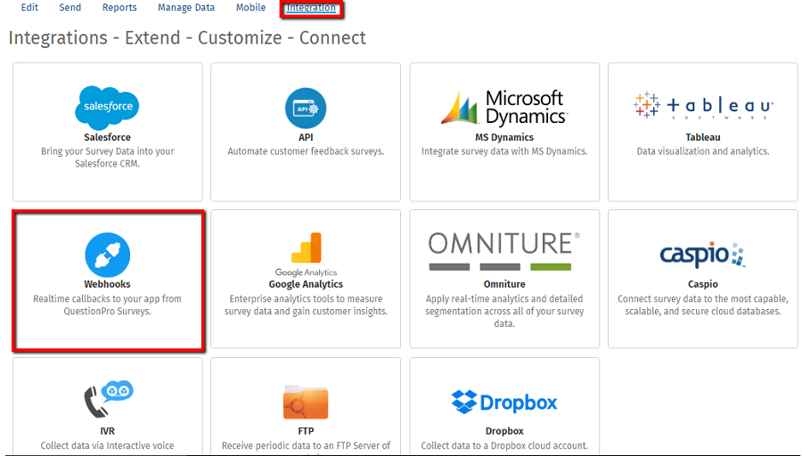Click "Integrate survey data with MS Dynamics." text
Image resolution: width=802 pixels, height=456 pixels.
[x=504, y=151]
